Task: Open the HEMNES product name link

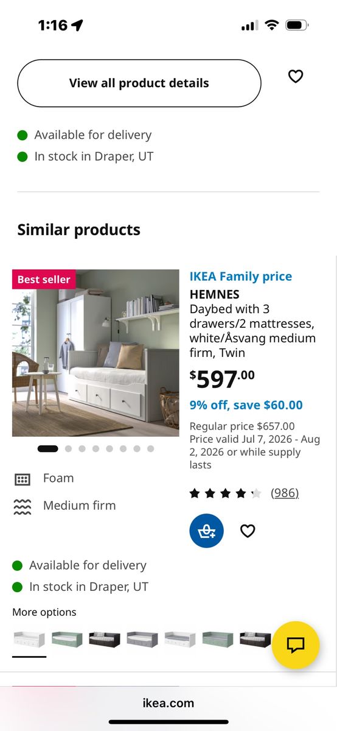Action: click(215, 294)
